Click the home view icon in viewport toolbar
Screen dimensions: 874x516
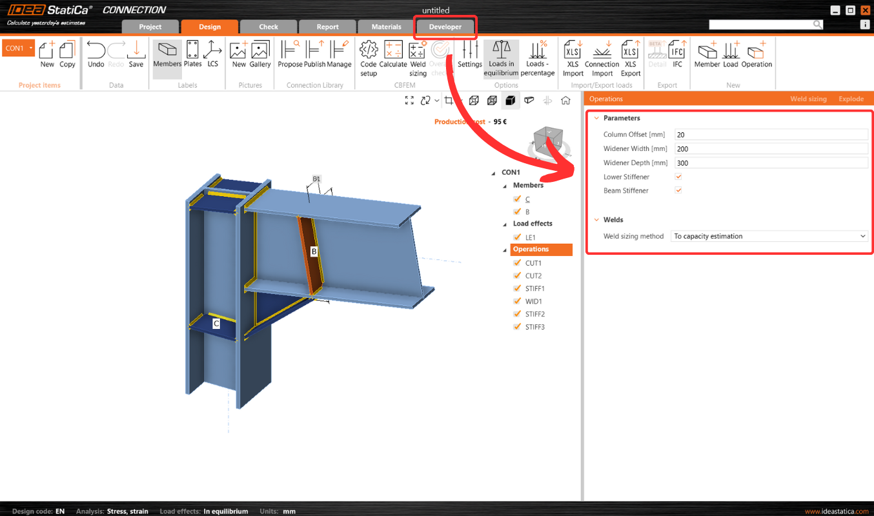[x=565, y=100]
